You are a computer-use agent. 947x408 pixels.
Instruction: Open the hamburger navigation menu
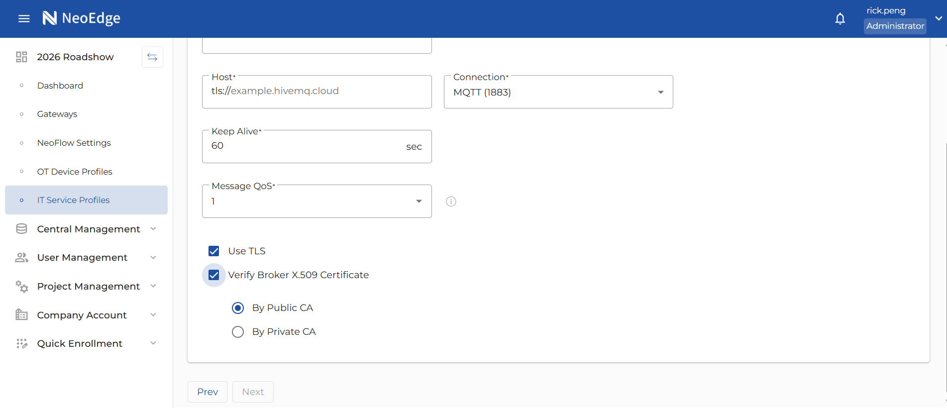24,18
